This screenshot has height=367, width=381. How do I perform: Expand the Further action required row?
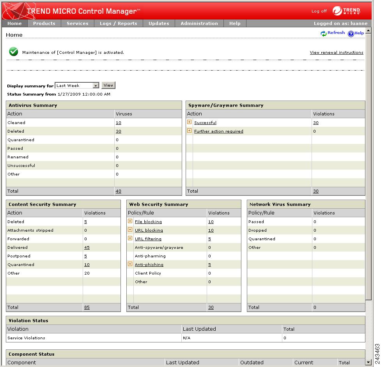pyautogui.click(x=190, y=131)
